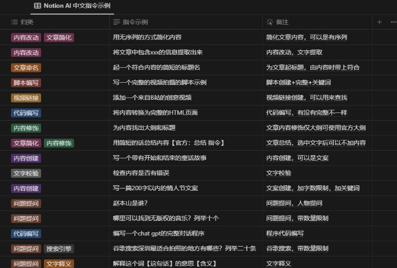This screenshot has height=268, width=397.
Task: Add a new column with plus icon
Action: click(x=379, y=22)
